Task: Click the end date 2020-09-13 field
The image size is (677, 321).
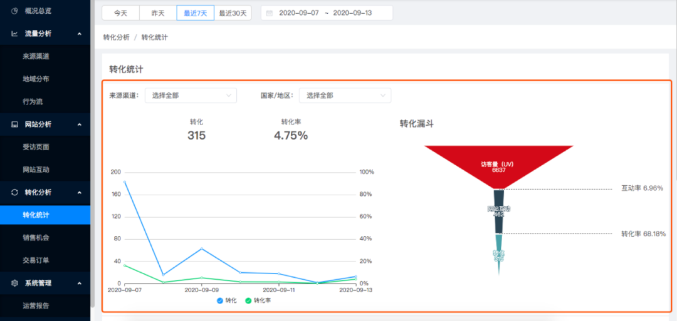Action: point(352,13)
